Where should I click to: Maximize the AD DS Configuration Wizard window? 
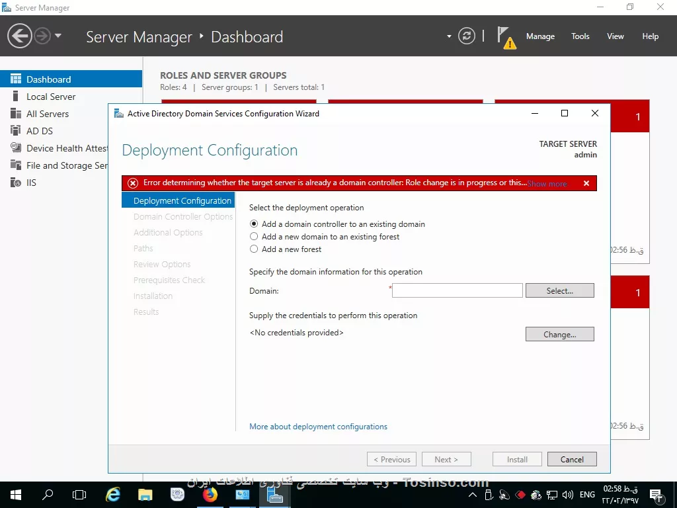click(565, 113)
